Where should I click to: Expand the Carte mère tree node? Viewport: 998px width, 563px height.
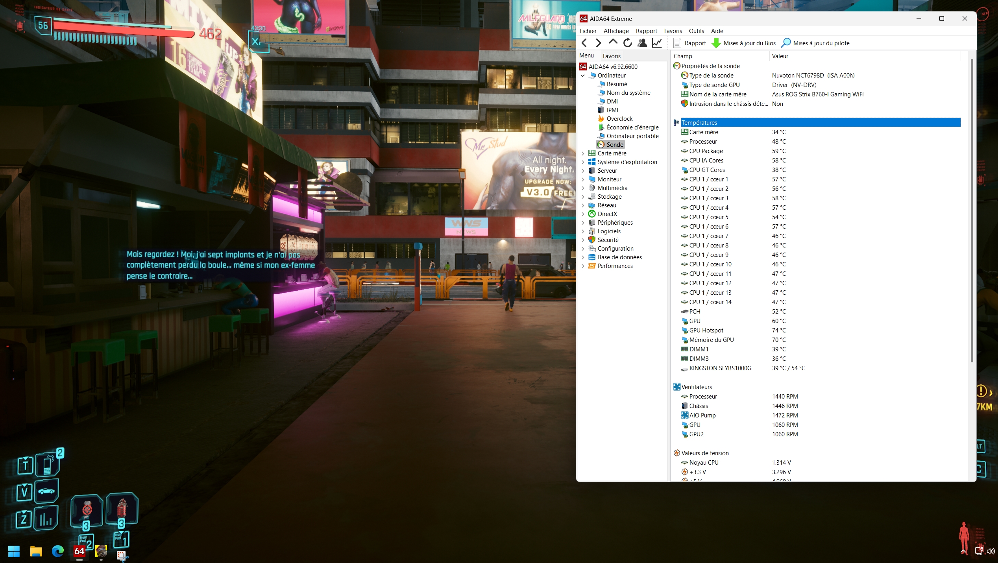[x=583, y=153]
